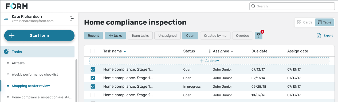Click due date 09/17/14
The image size is (338, 102).
258,78
